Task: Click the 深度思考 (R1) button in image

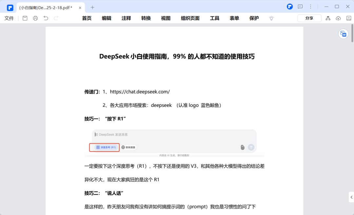Action: (106, 147)
